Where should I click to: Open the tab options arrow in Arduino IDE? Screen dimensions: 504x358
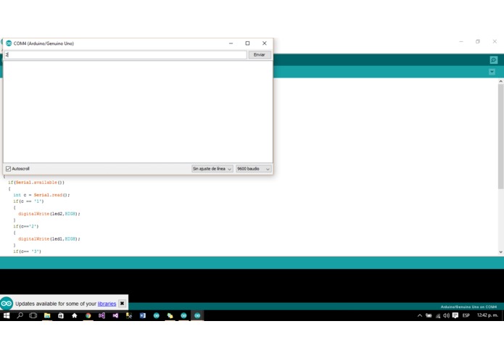[492, 72]
